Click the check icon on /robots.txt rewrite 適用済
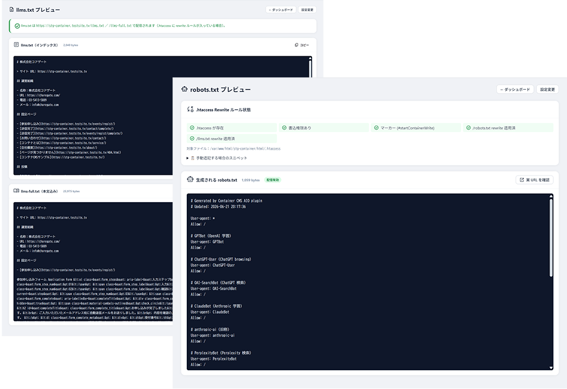The width and height of the screenshot is (567, 389). coord(468,128)
